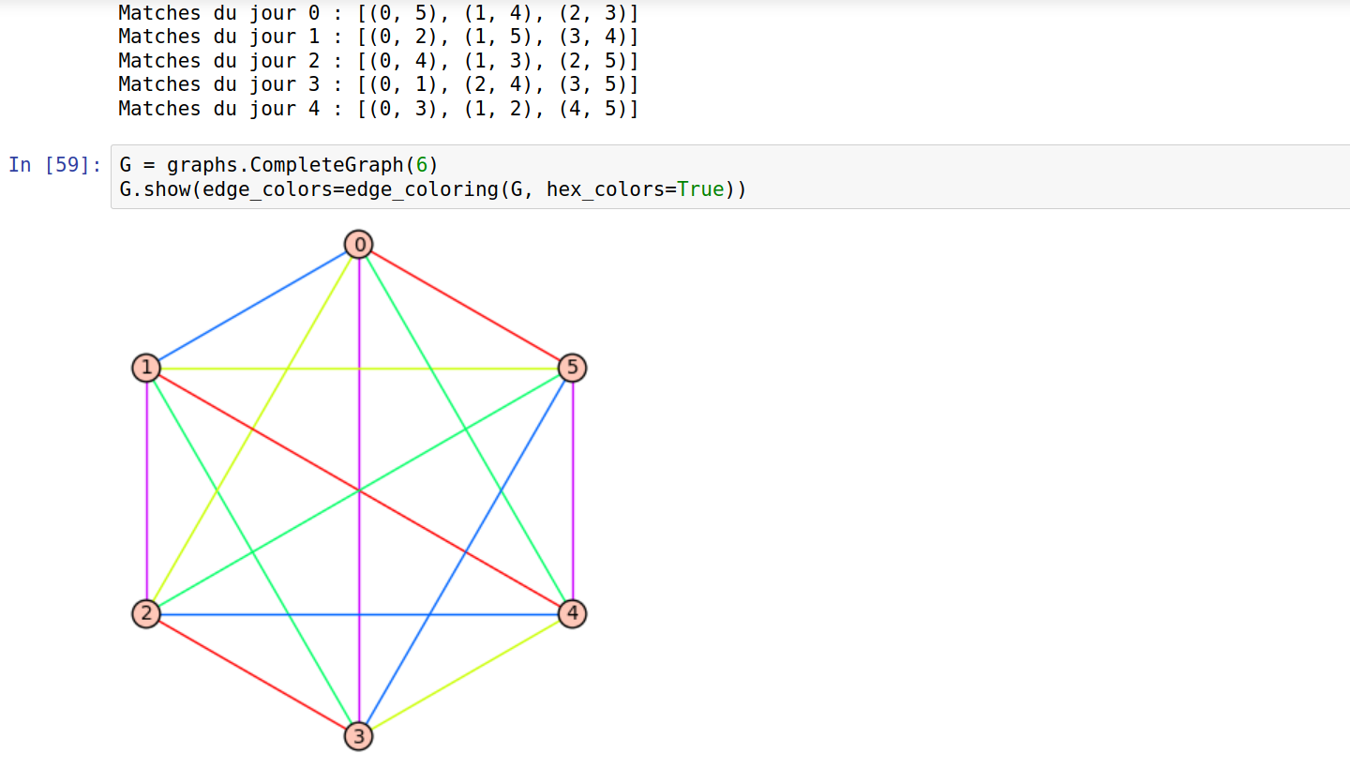
Task: Click the 'Matches du jour 0' output line
Action: (x=378, y=13)
